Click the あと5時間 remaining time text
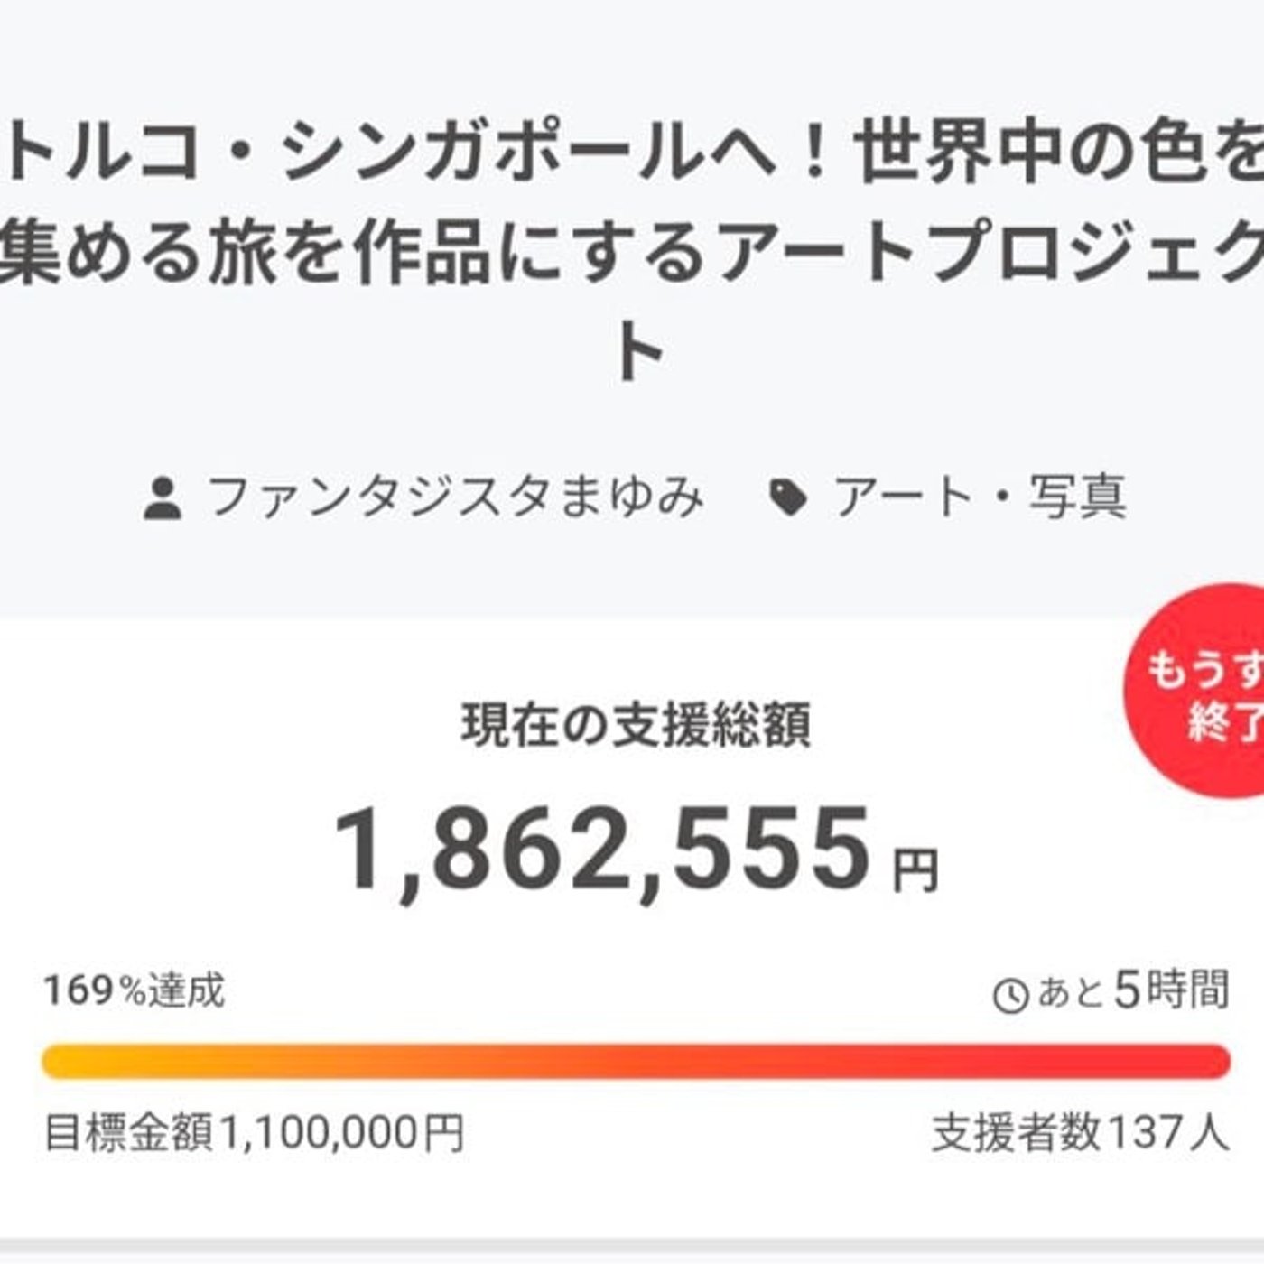 point(1132,990)
